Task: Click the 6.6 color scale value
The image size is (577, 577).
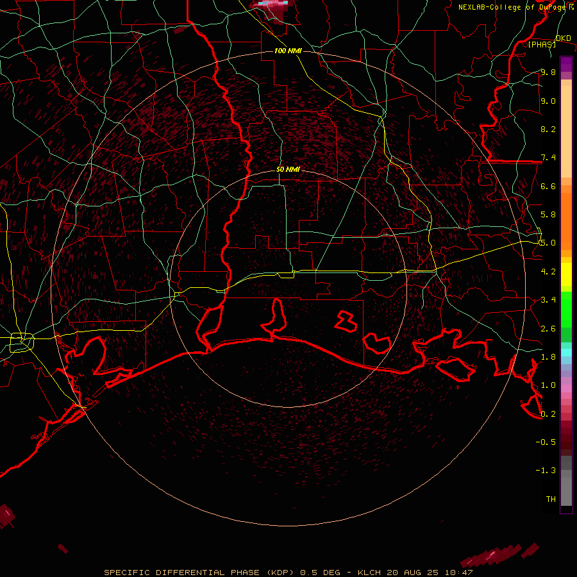Action: tap(548, 186)
